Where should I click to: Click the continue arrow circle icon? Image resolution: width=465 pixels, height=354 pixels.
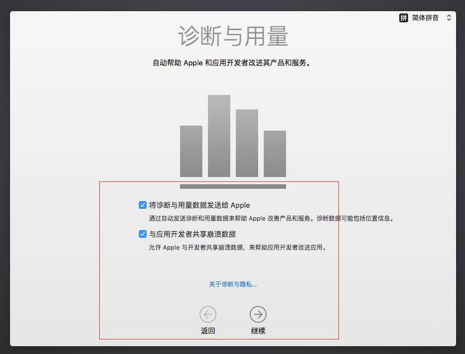point(258,314)
